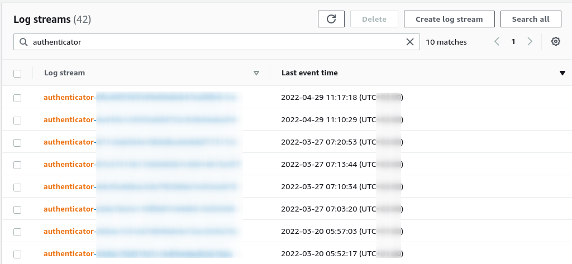
Task: Check the stream last updated 2022-04-29 11:10:29
Action: (17, 120)
